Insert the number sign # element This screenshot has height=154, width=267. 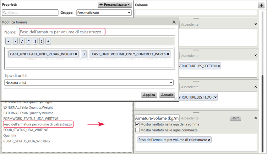point(48,41)
